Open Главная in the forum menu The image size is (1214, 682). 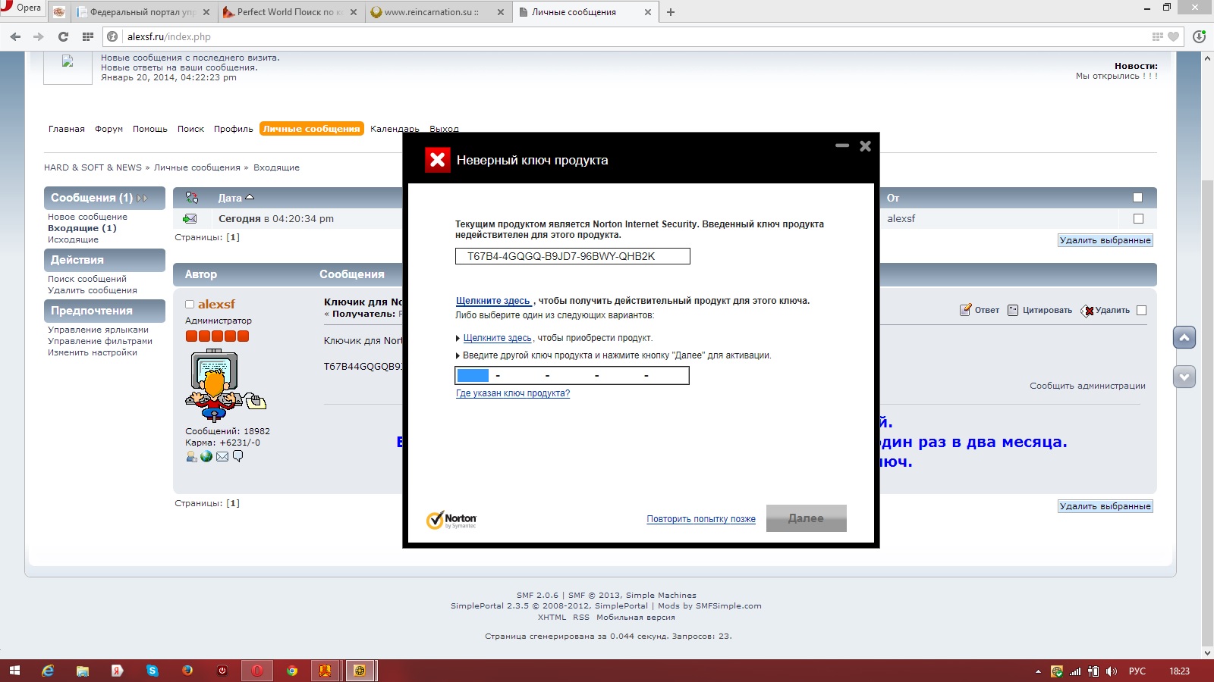pyautogui.click(x=67, y=129)
